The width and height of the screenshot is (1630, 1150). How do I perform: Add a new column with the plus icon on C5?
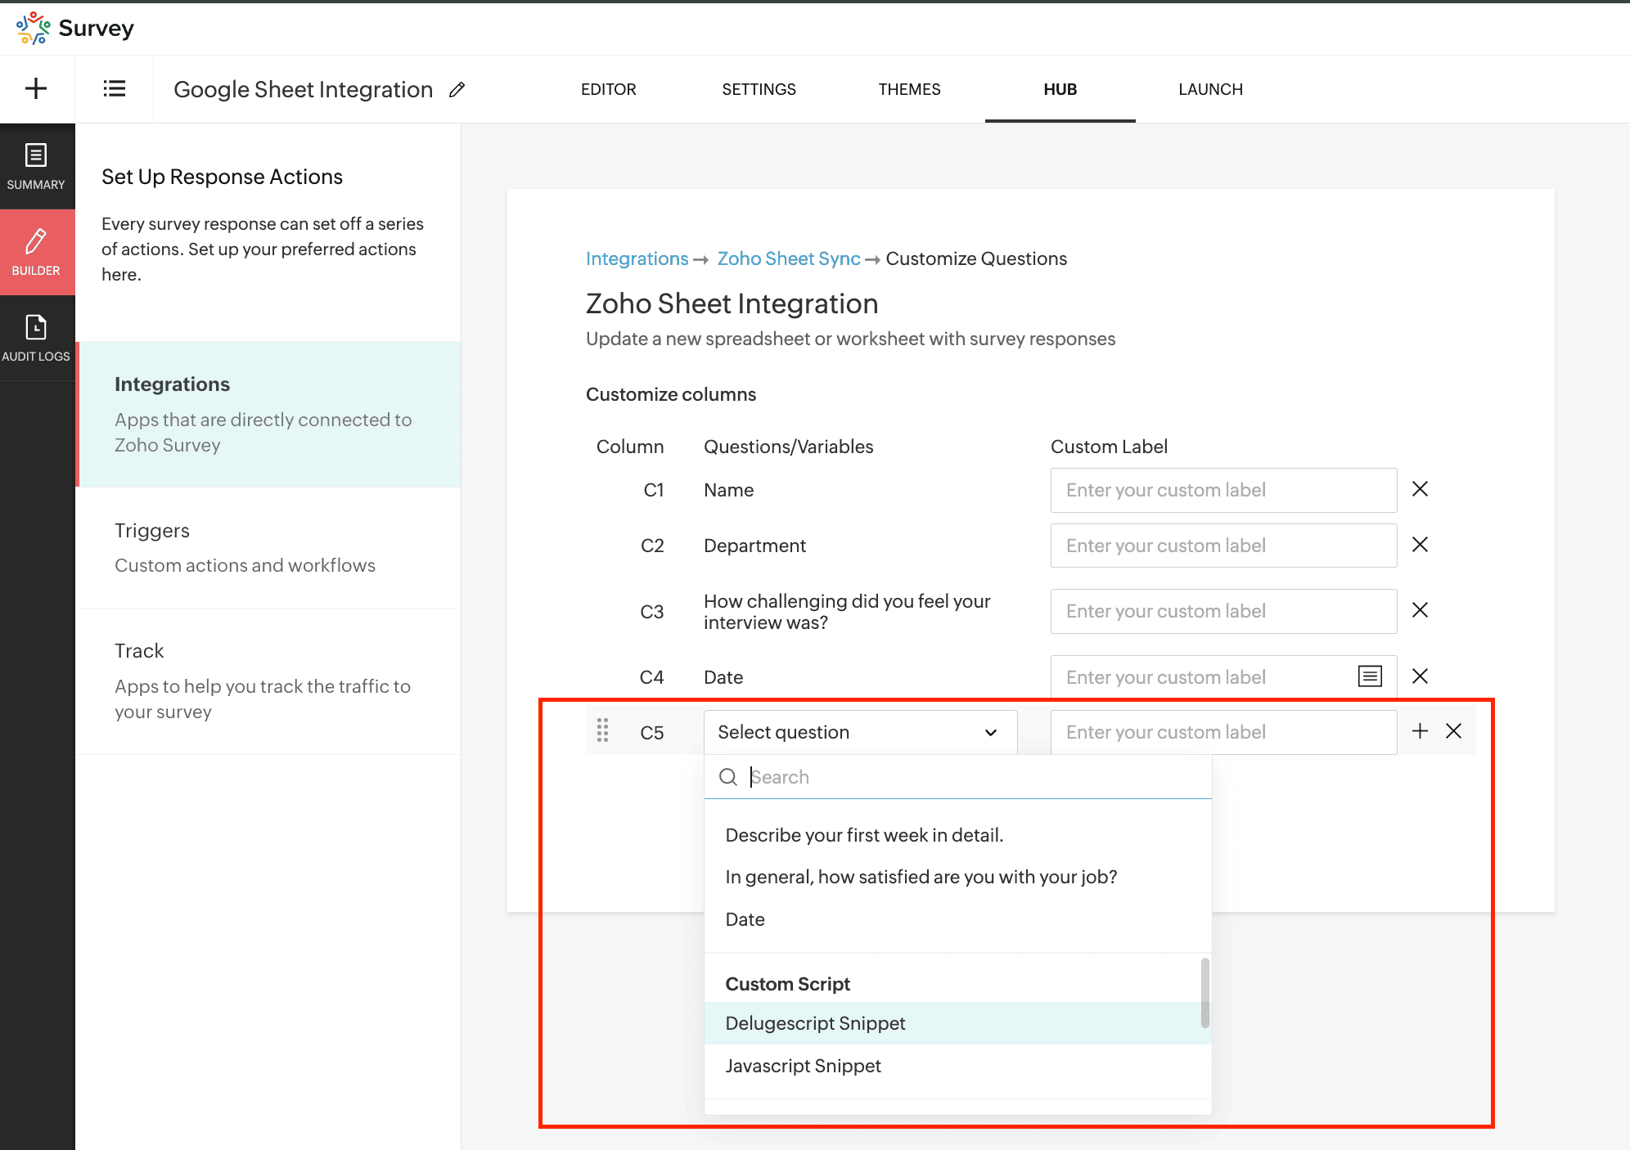(x=1420, y=731)
